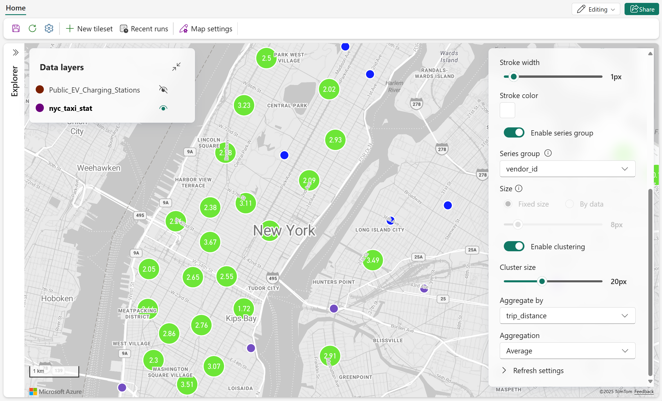Open the trip_distance Aggregate by dropdown
The image size is (662, 401).
[567, 316]
